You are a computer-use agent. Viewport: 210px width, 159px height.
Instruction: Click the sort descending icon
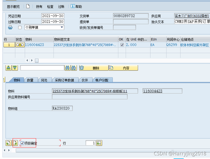[15, 68]
